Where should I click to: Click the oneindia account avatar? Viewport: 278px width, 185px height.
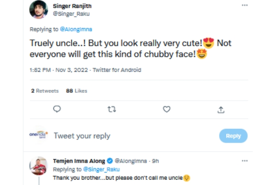(39, 136)
